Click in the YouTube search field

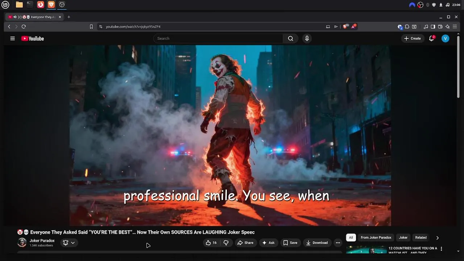tap(218, 38)
